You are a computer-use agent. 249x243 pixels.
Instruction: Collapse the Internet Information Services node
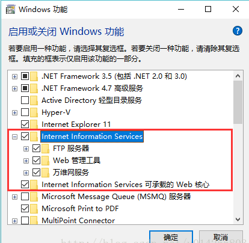click(x=14, y=137)
